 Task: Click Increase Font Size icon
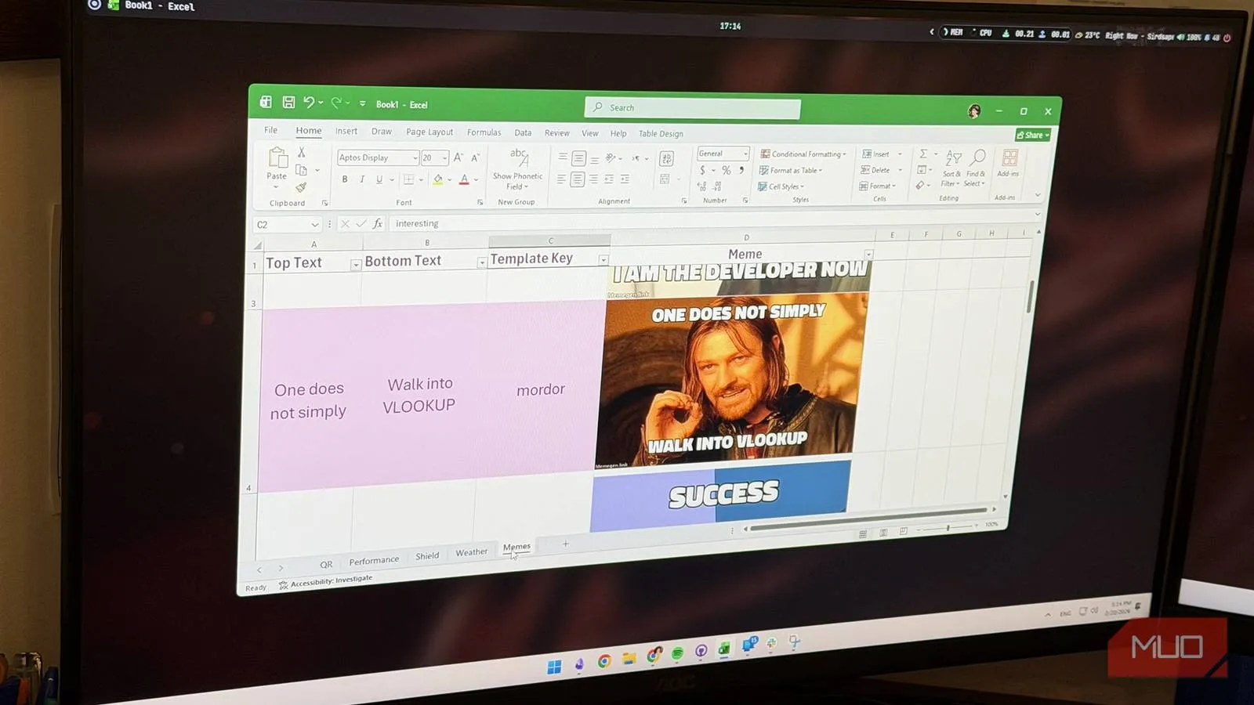click(458, 157)
